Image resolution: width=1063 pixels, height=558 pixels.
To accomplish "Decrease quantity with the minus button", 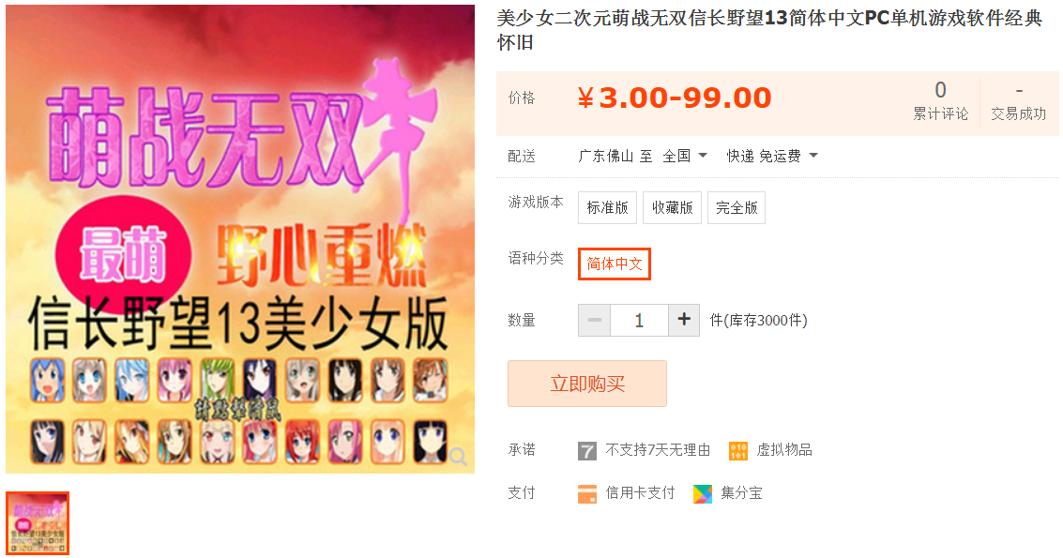I will (595, 320).
